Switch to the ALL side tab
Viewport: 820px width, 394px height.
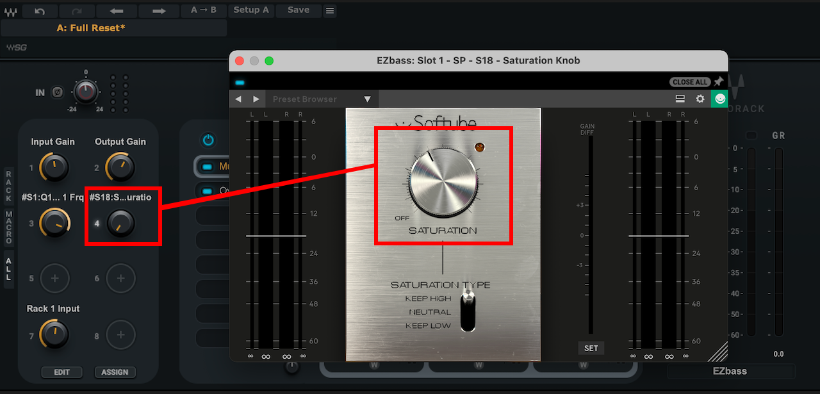[x=9, y=270]
